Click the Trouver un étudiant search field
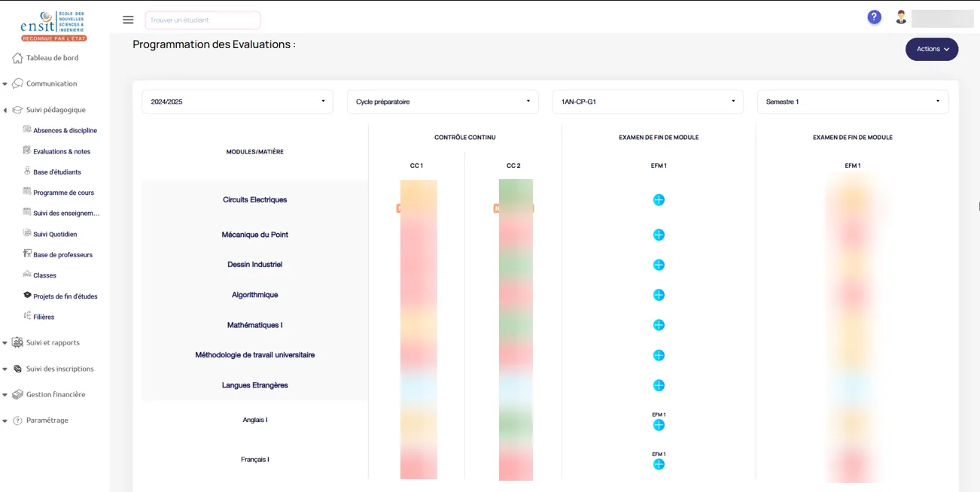This screenshot has height=492, width=980. (x=202, y=20)
